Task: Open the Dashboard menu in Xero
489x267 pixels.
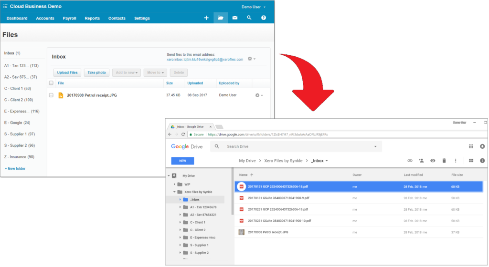Action: click(17, 19)
